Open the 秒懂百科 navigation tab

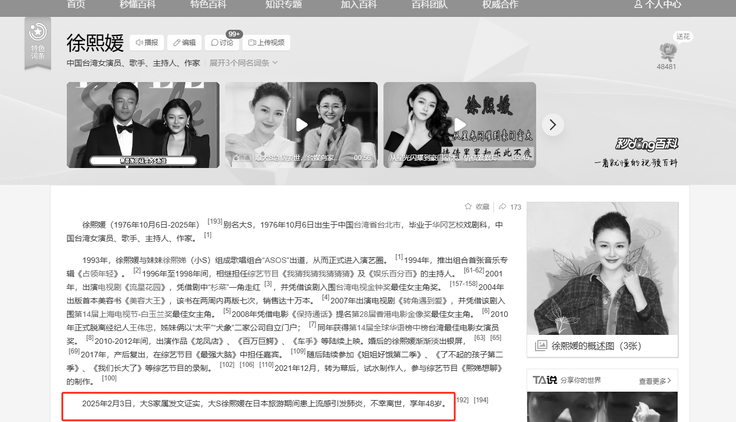pyautogui.click(x=138, y=4)
